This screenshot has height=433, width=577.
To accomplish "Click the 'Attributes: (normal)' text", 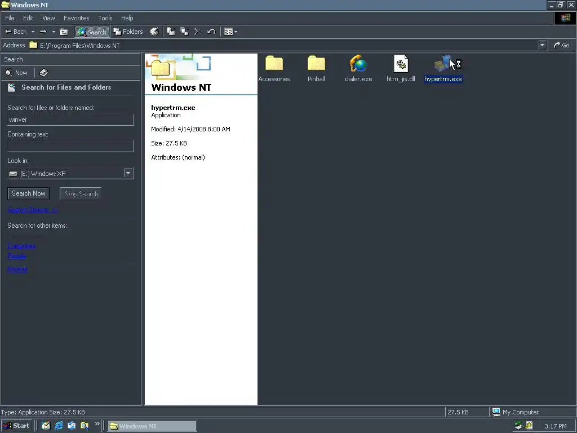I will (178, 157).
